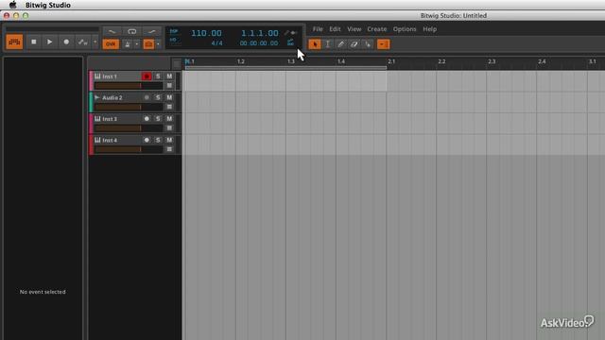
Task: Open the File menu
Action: click(318, 29)
